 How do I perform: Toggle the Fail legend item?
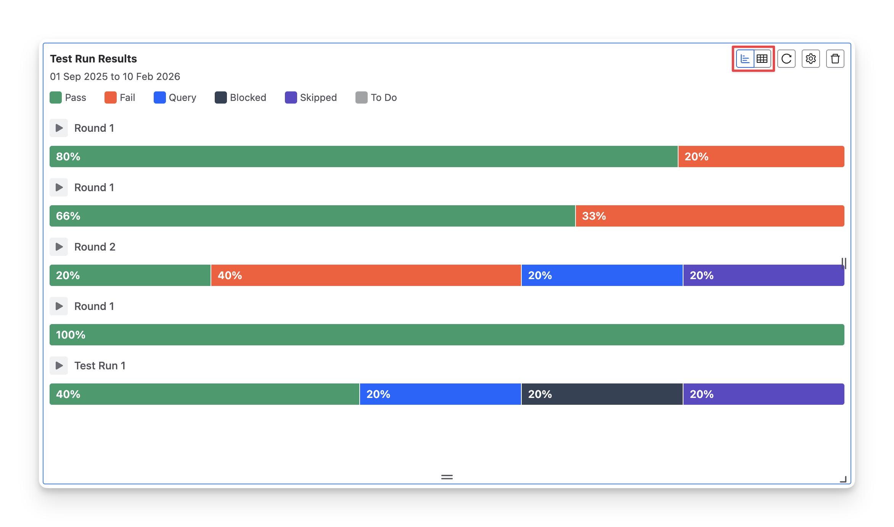(120, 97)
